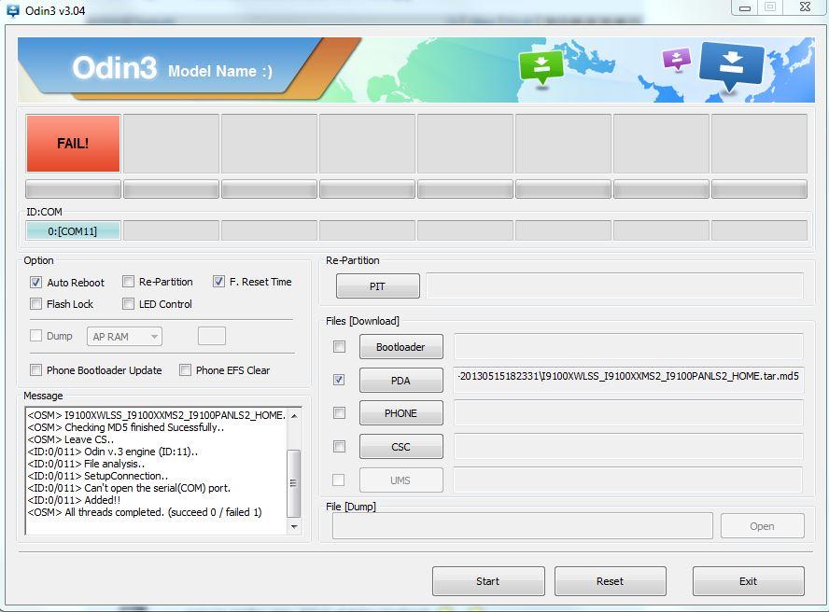Enable Phone Bootloader Update checkbox

point(35,370)
